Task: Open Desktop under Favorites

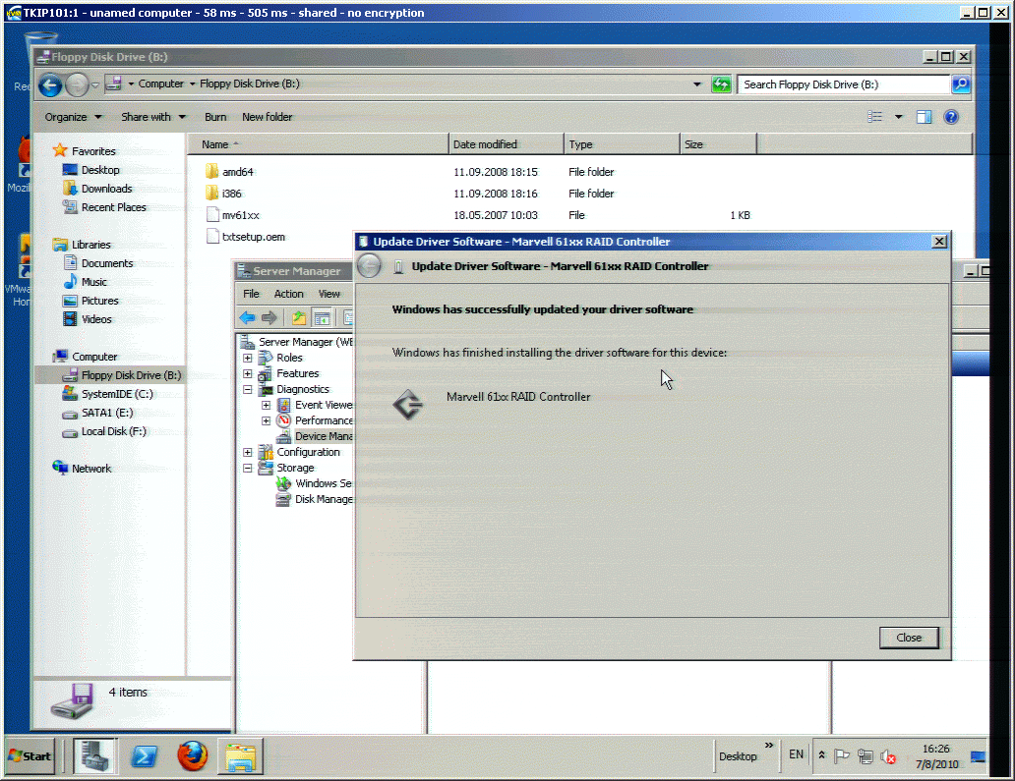Action: (x=91, y=170)
